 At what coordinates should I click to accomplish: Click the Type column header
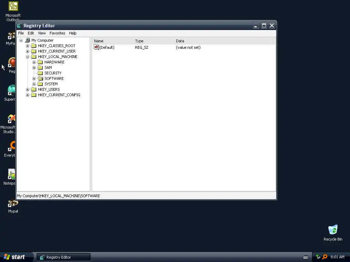pyautogui.click(x=154, y=41)
